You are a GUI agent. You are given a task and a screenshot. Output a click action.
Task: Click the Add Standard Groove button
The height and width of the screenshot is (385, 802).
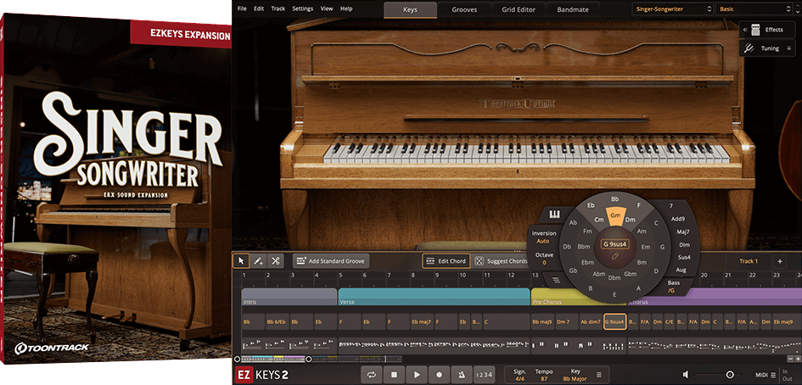(x=331, y=260)
